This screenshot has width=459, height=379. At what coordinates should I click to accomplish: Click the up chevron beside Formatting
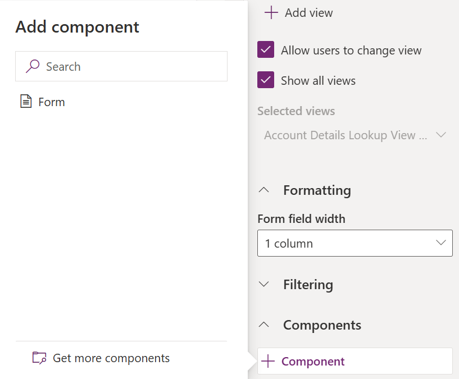pyautogui.click(x=263, y=190)
